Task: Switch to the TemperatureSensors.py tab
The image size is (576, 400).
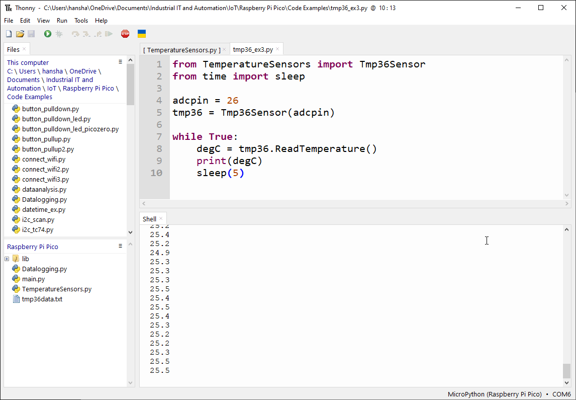Action: (182, 50)
